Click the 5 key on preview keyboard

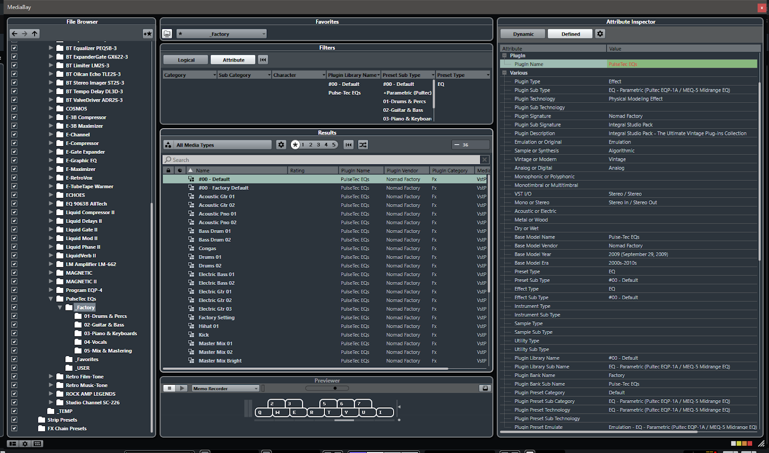pyautogui.click(x=328, y=404)
